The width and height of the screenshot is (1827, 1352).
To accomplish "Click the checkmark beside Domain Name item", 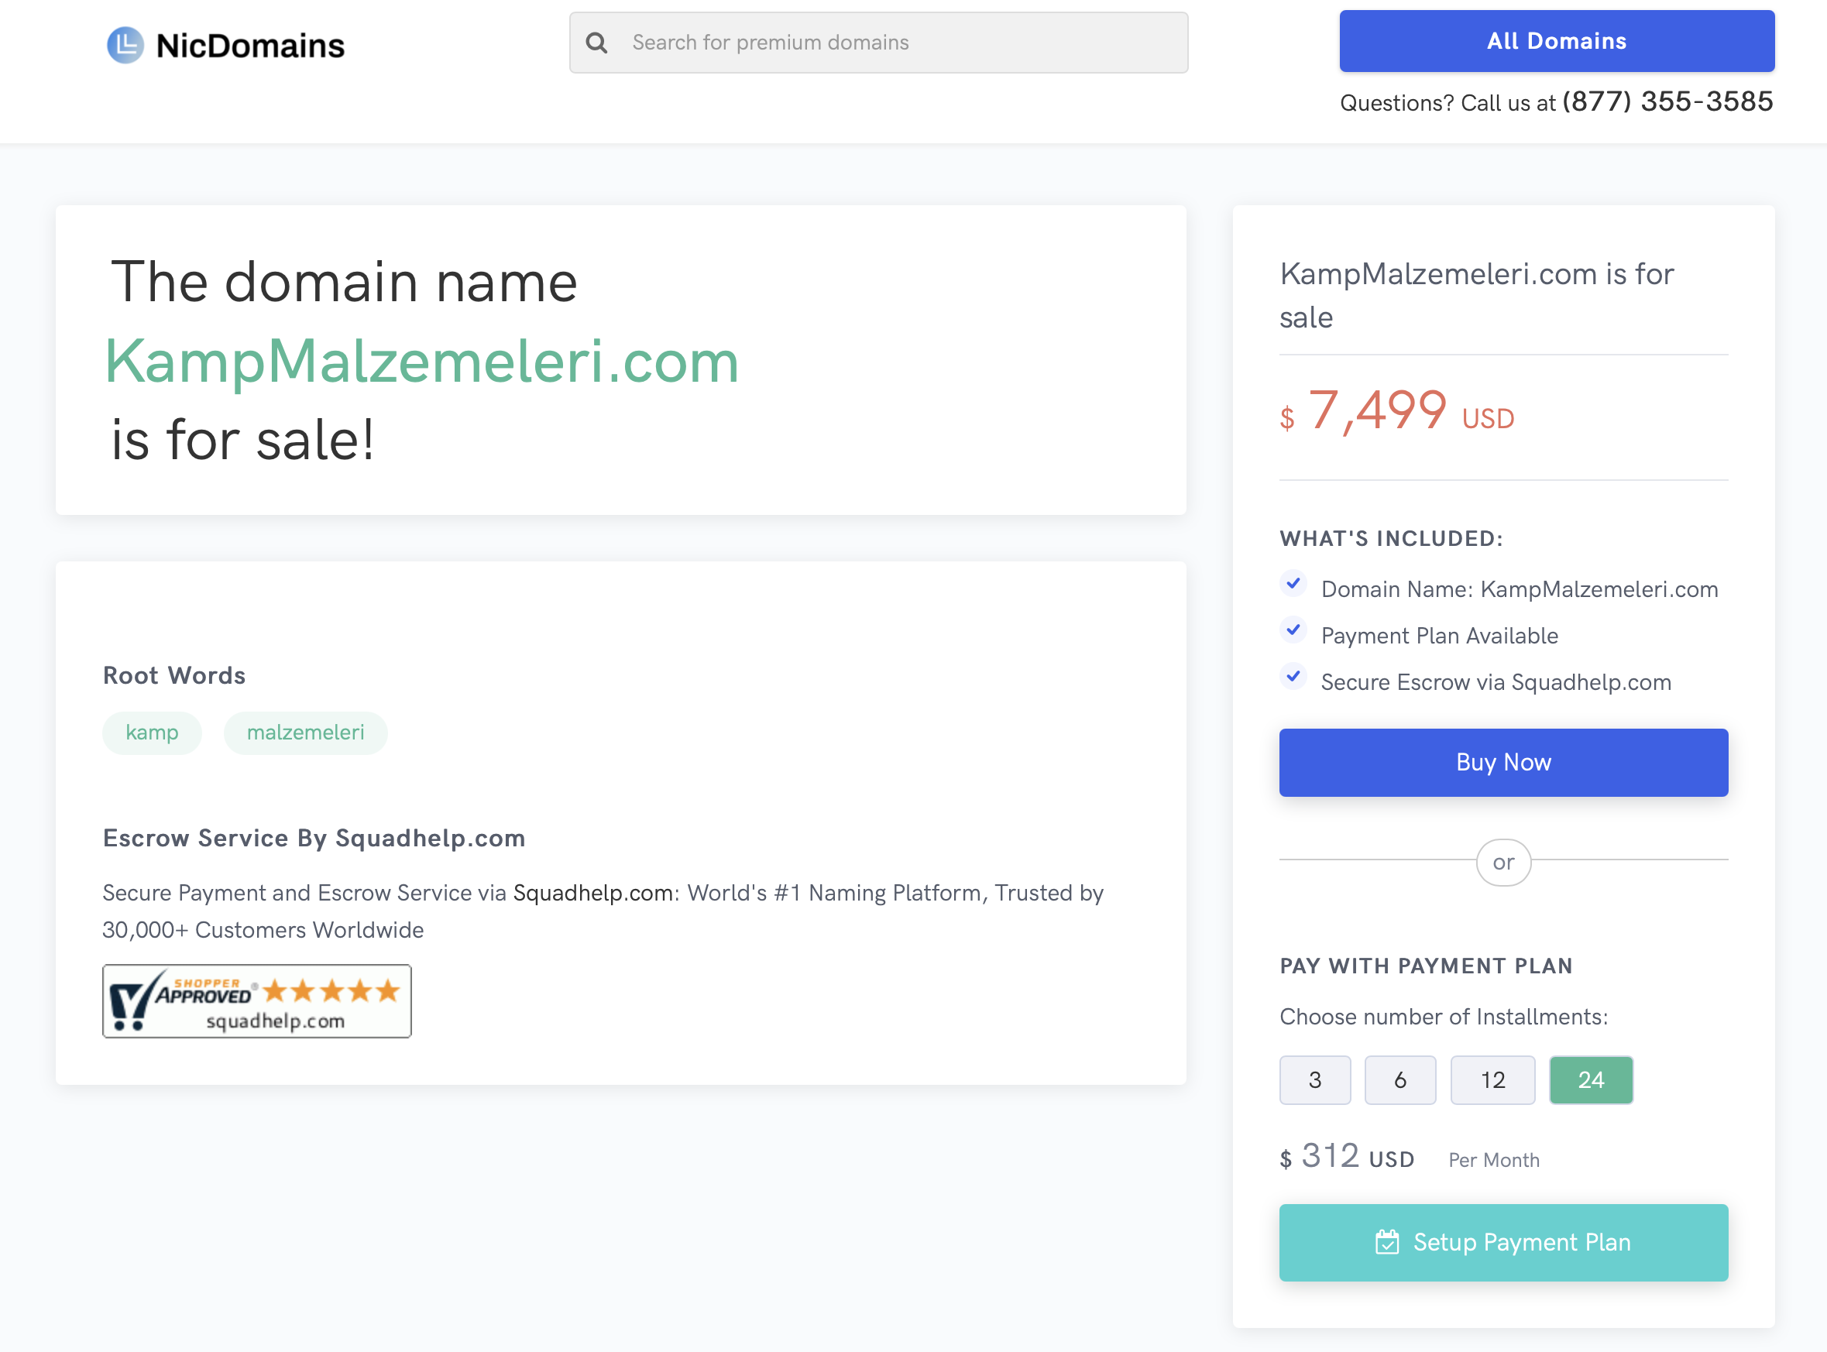I will tap(1293, 584).
